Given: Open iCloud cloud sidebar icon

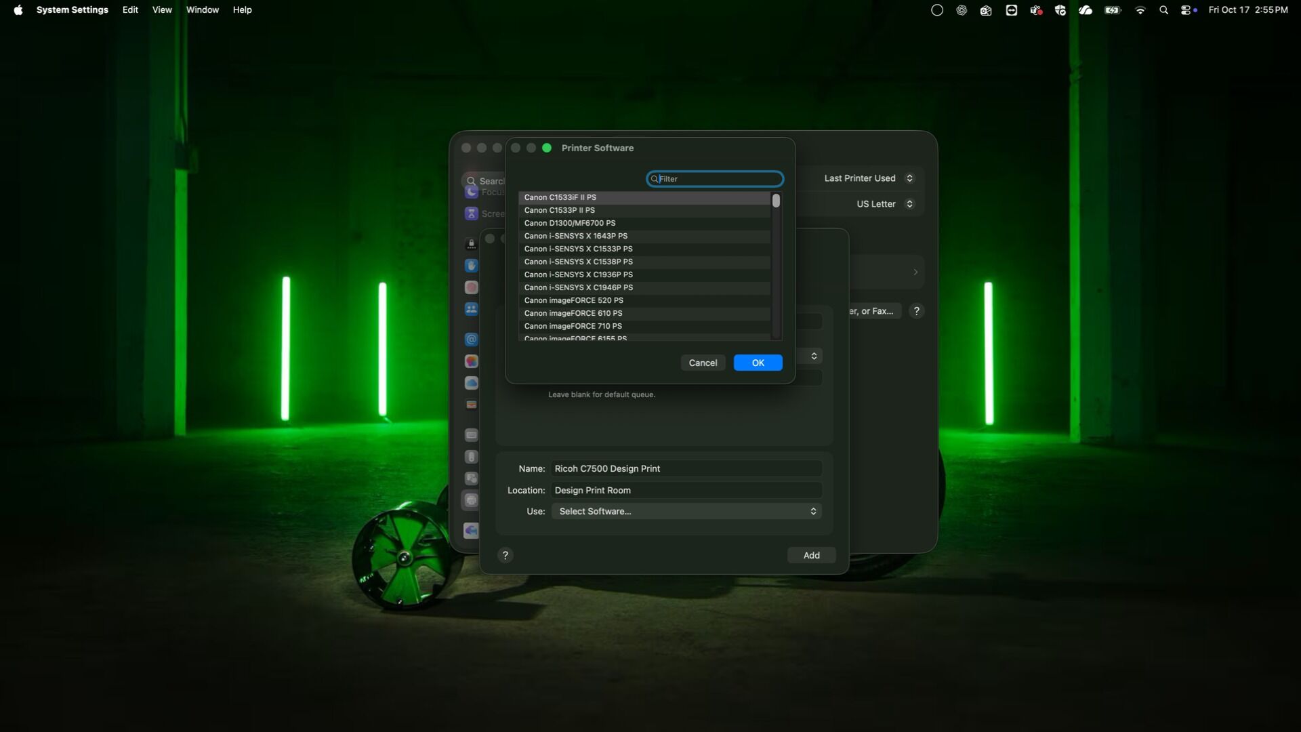Looking at the screenshot, I should point(472,383).
